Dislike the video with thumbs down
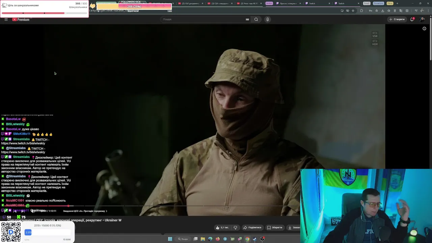This screenshot has width=432, height=243. coord(236,227)
